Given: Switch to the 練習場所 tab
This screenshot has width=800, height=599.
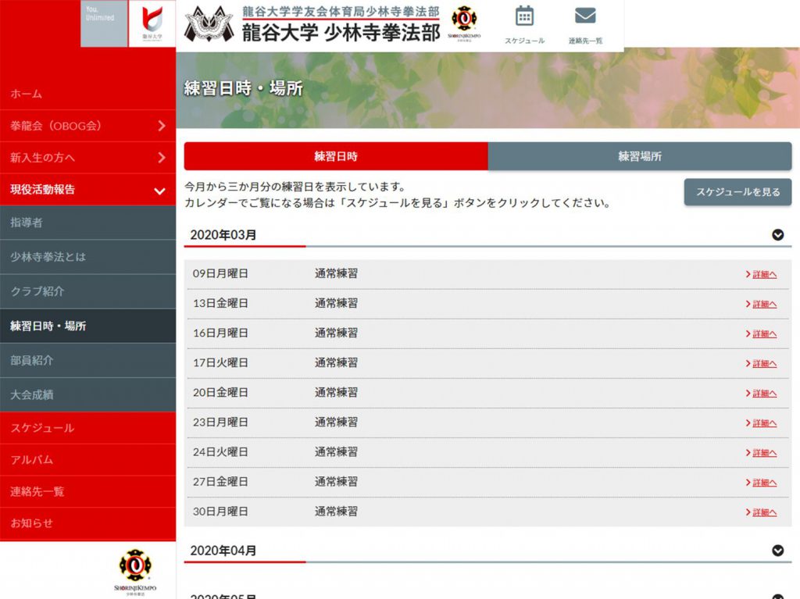Looking at the screenshot, I should pos(640,156).
